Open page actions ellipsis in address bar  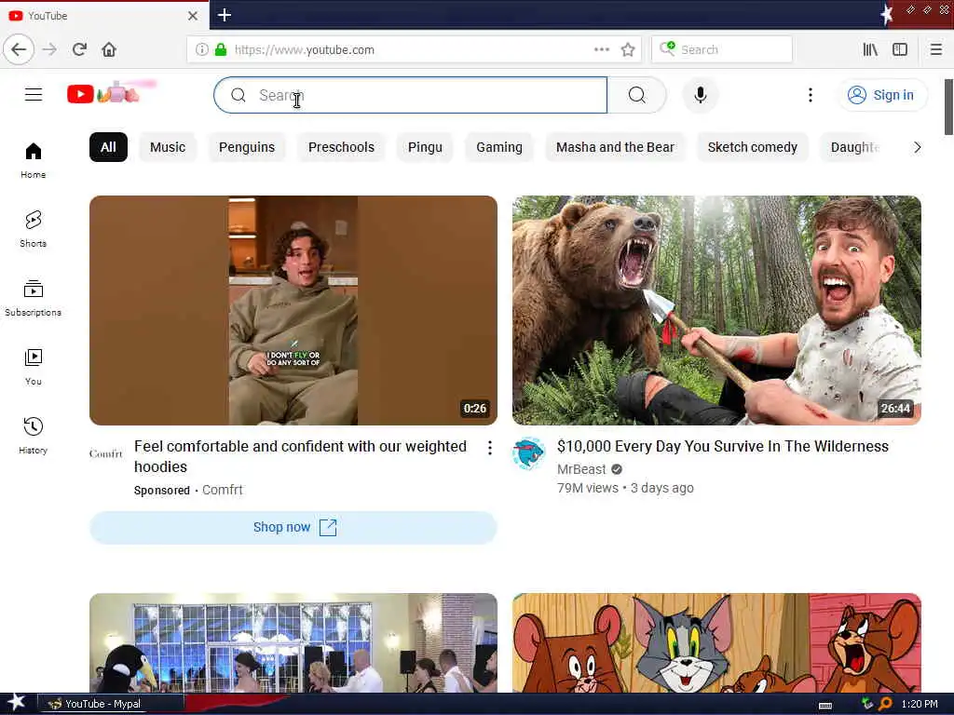point(602,49)
